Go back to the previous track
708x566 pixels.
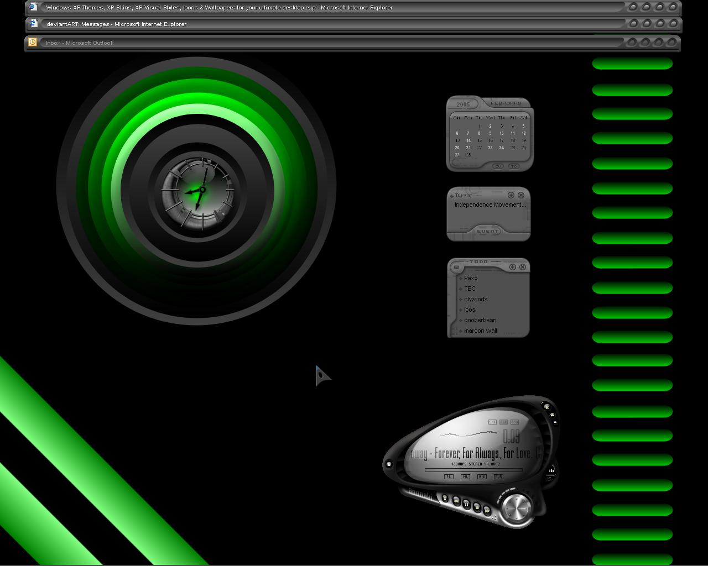456,501
